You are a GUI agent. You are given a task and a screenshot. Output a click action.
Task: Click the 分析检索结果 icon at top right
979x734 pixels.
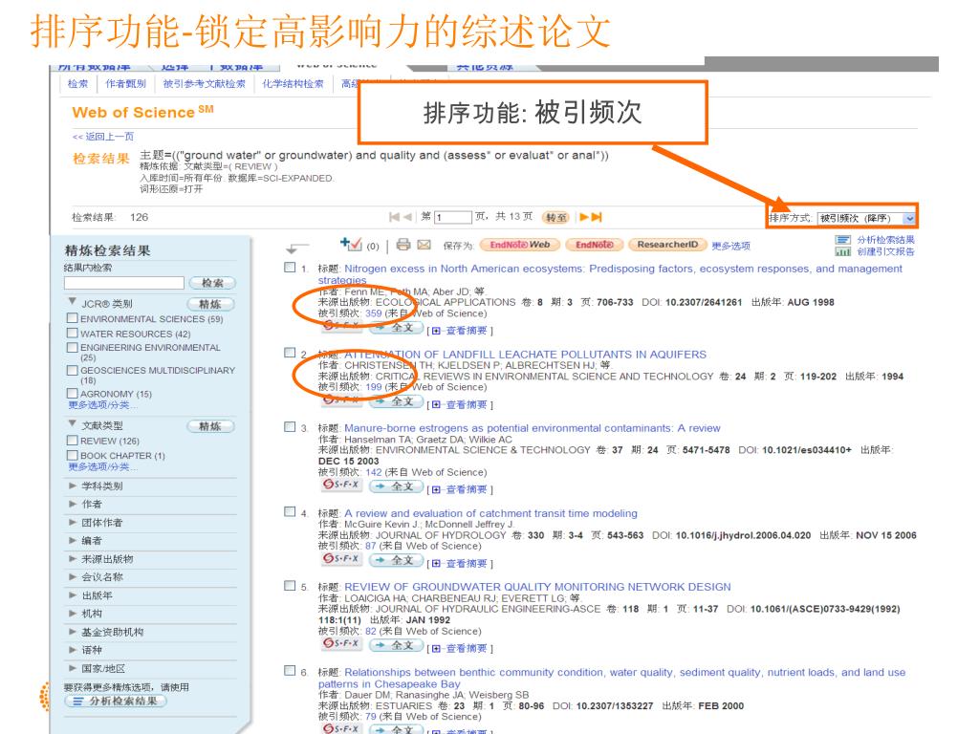pos(843,240)
